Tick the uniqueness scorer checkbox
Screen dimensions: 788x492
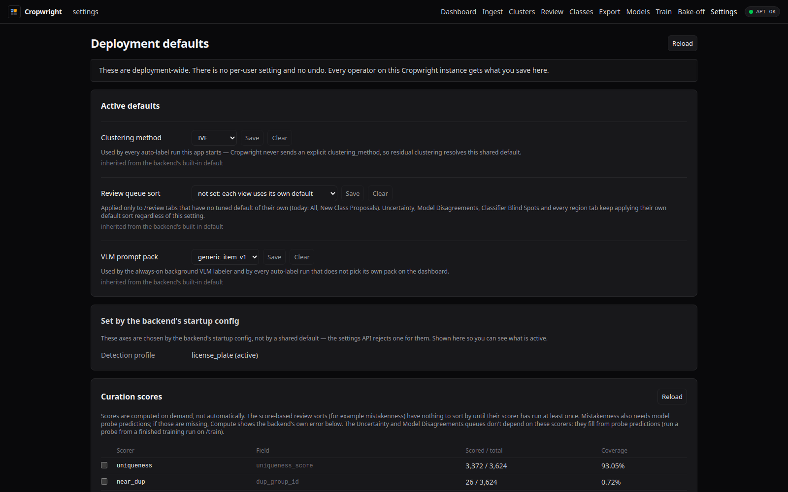[x=104, y=465]
